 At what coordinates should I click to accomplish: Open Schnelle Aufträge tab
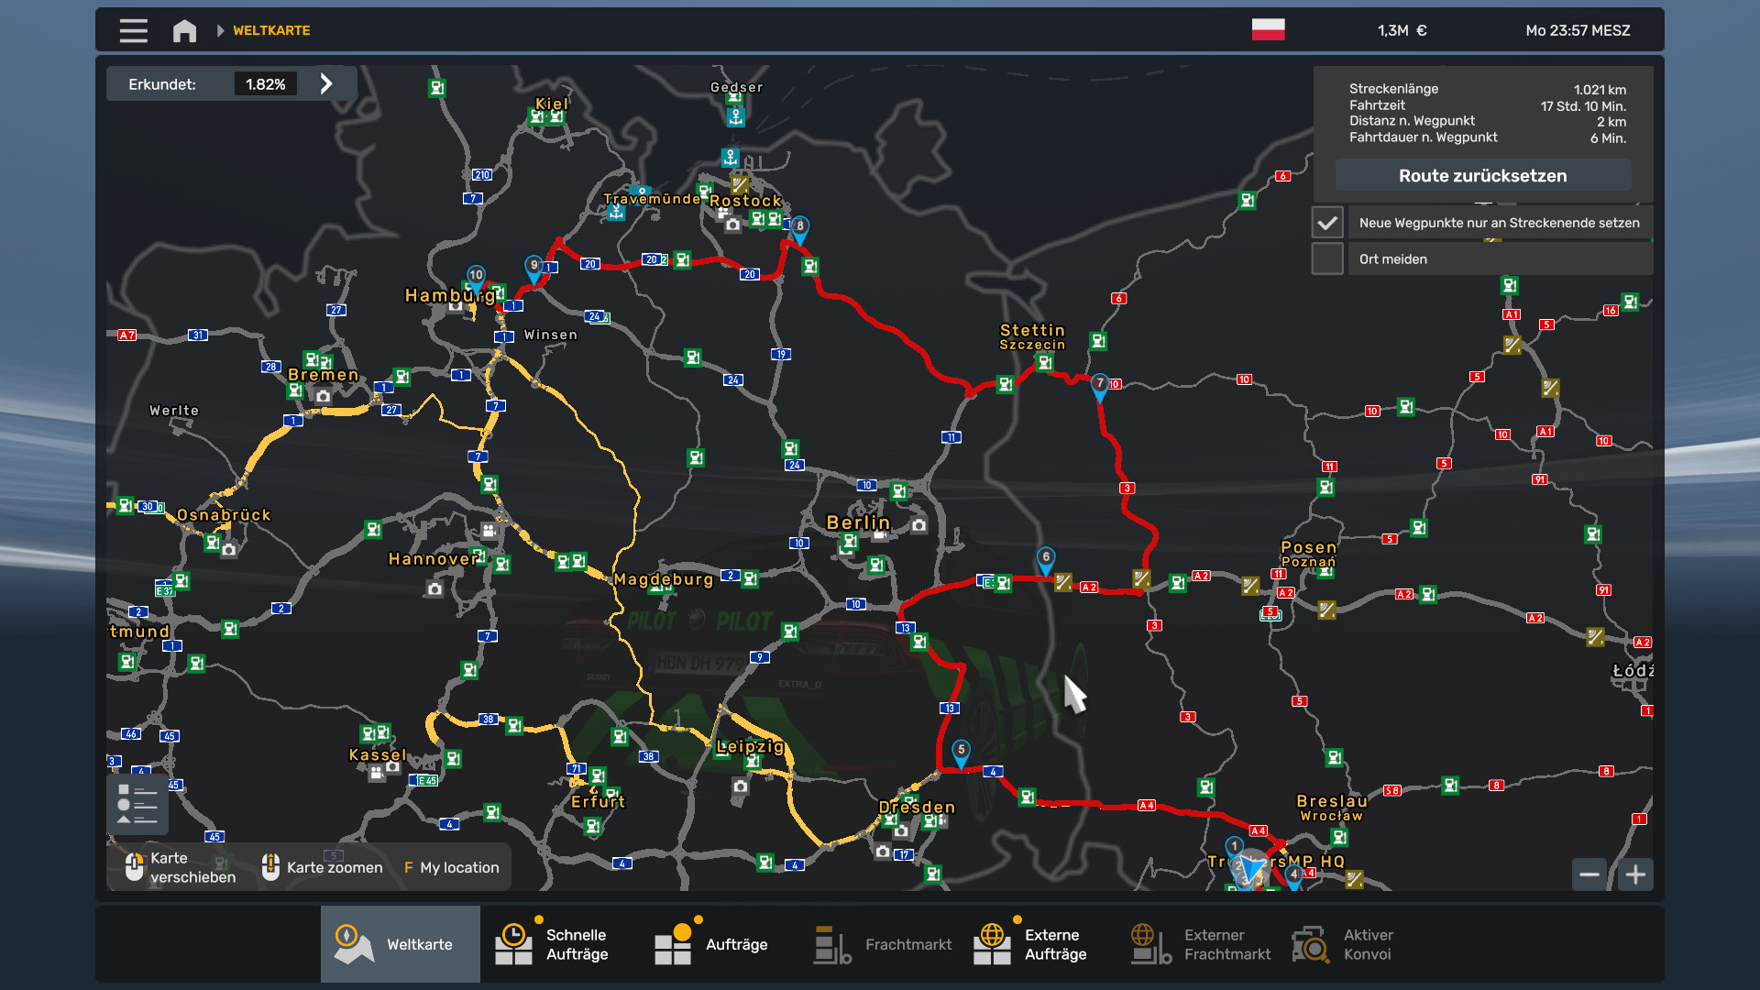[x=560, y=944]
